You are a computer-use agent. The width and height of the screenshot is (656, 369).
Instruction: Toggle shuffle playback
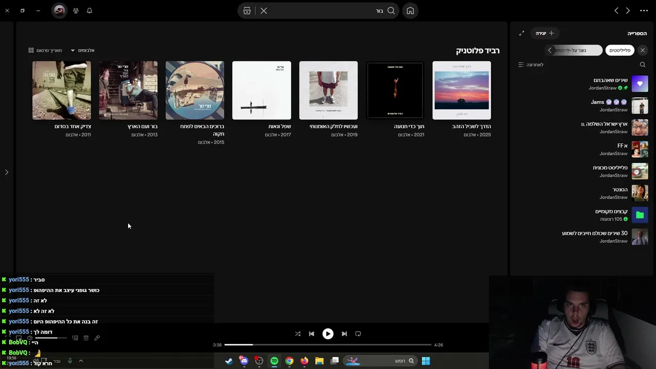pyautogui.click(x=298, y=334)
